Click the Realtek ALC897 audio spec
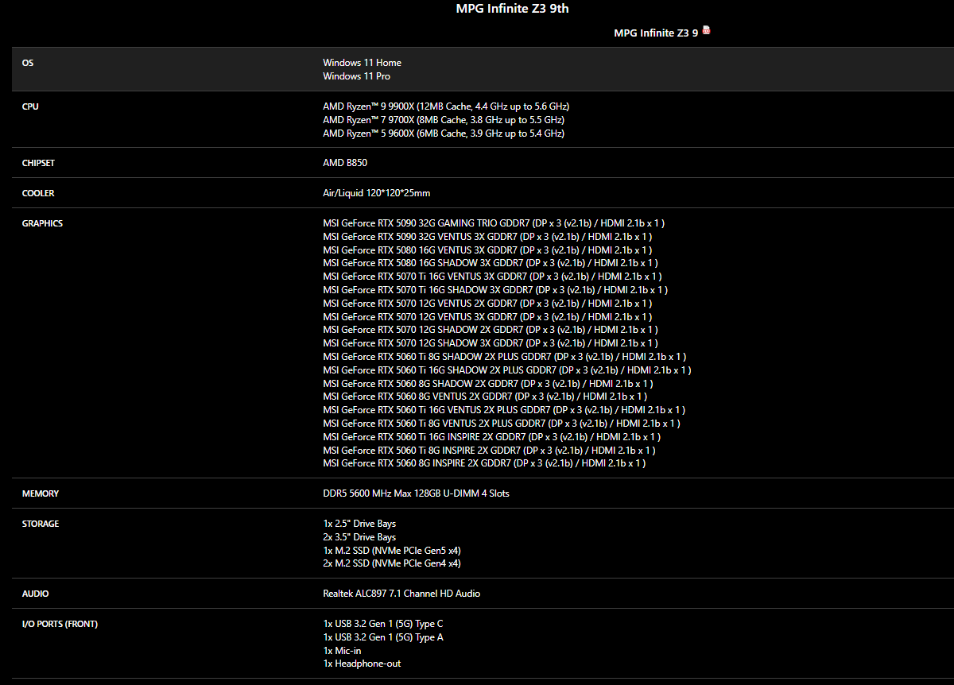The width and height of the screenshot is (954, 685). coord(401,594)
